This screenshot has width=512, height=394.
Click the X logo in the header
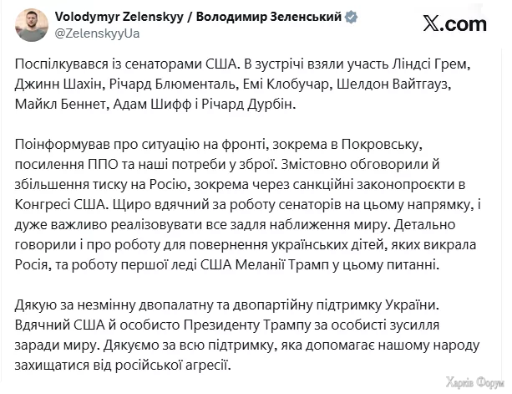coord(465,25)
